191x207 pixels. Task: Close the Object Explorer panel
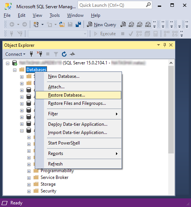tap(171, 45)
